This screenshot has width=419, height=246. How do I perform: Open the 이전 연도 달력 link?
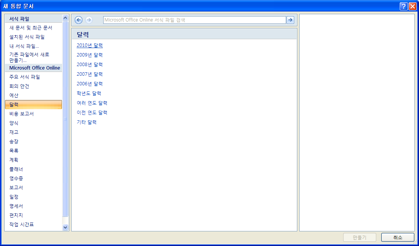pos(92,113)
